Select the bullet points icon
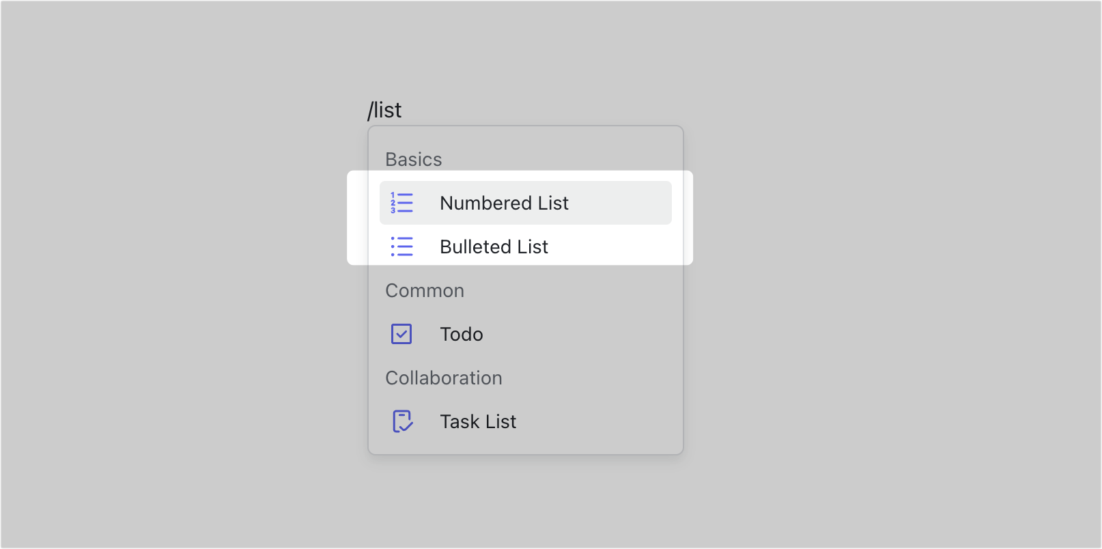1102x549 pixels. click(x=401, y=247)
